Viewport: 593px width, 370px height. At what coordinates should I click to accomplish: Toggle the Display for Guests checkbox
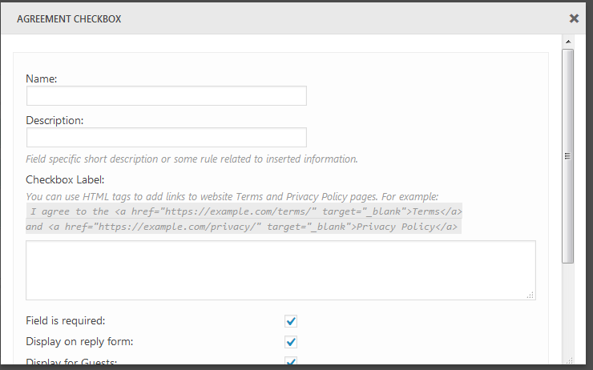pos(291,362)
